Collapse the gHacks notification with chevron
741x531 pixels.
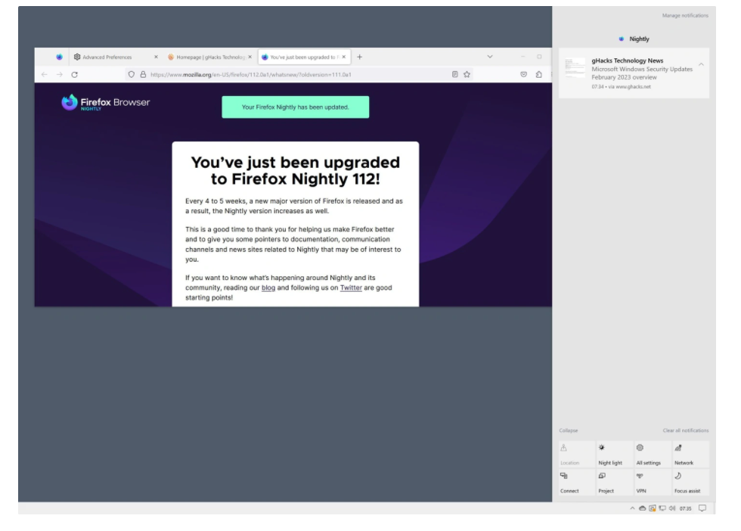(702, 64)
